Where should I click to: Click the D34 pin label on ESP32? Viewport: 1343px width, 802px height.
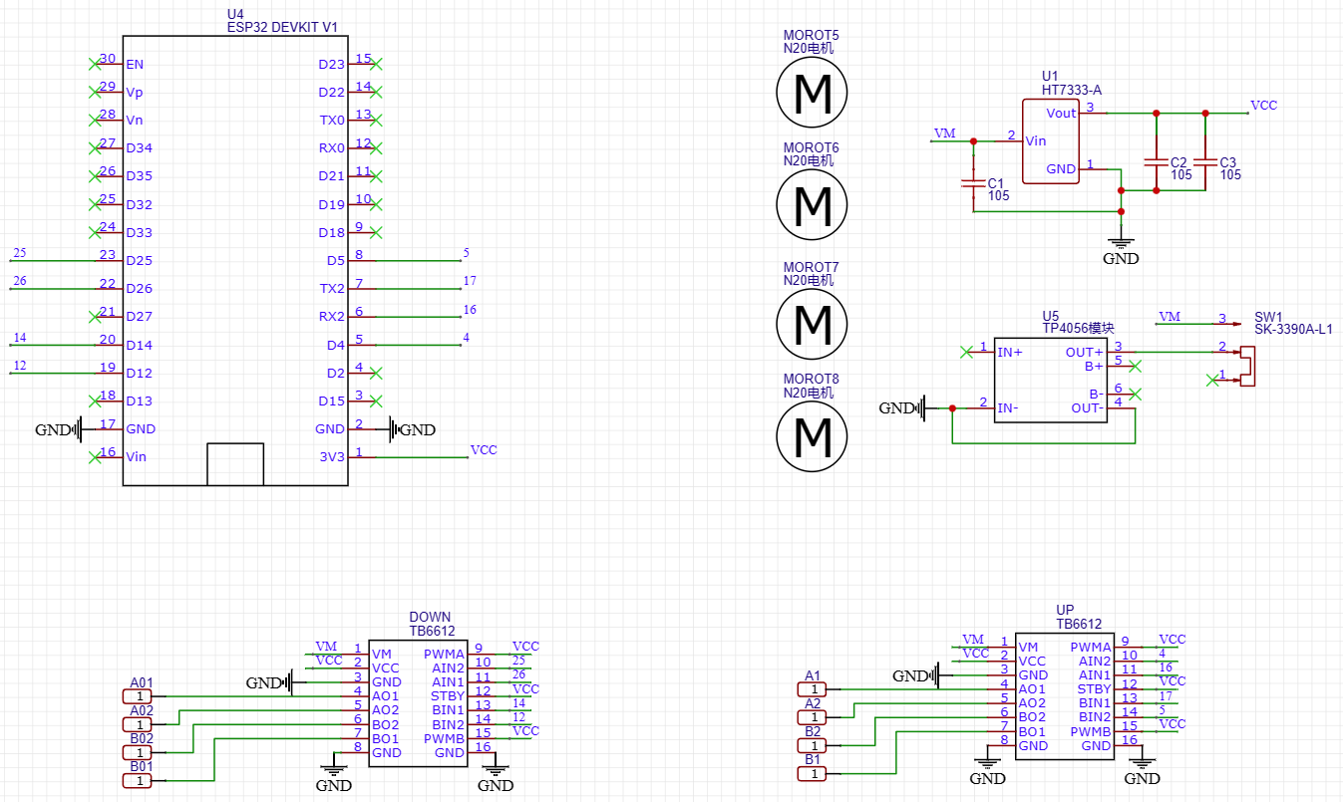140,148
